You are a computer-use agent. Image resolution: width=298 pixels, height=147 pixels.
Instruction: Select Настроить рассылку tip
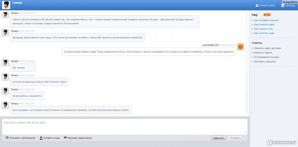(x=264, y=61)
